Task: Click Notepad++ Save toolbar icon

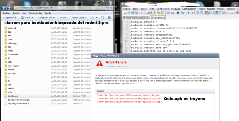Action: [132, 13]
